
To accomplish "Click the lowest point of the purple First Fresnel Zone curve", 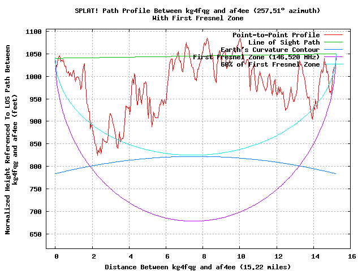I will click(x=194, y=221).
